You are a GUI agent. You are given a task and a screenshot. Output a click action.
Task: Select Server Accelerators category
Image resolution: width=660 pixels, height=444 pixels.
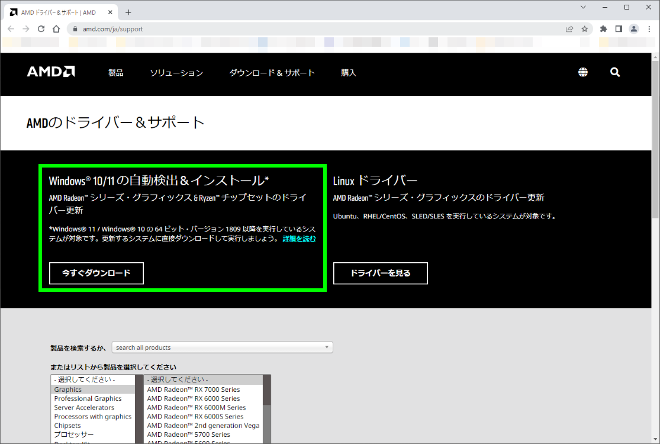[93, 407]
